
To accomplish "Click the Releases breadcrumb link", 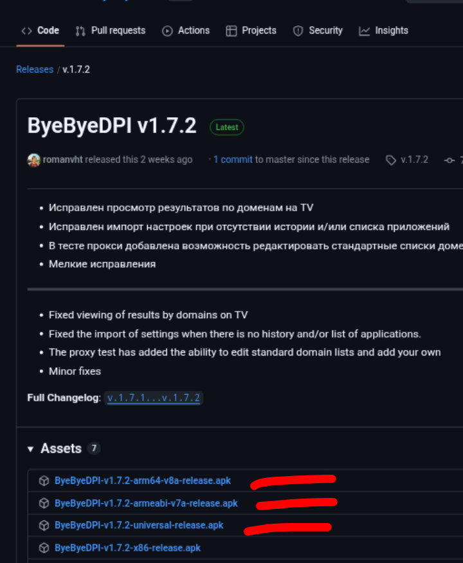I will coord(35,69).
